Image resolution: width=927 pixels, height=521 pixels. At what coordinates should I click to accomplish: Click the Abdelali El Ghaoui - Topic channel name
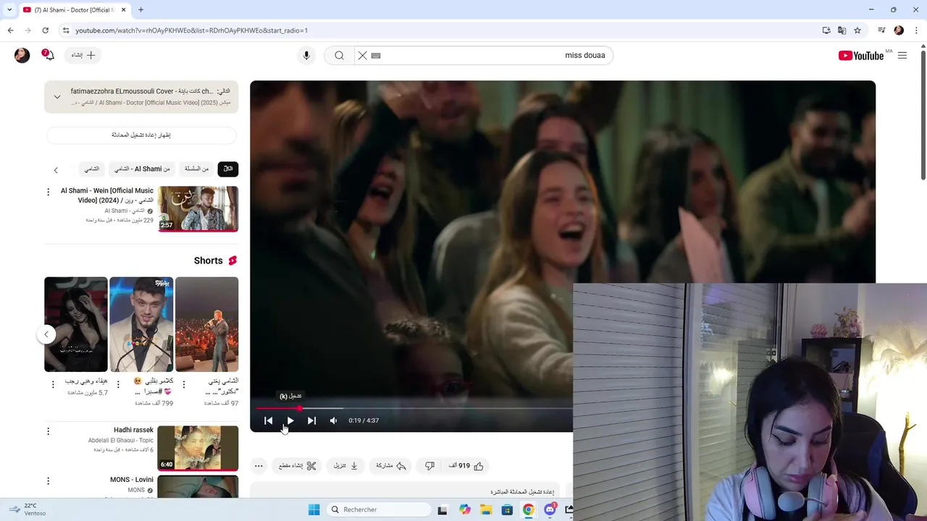coord(121,440)
